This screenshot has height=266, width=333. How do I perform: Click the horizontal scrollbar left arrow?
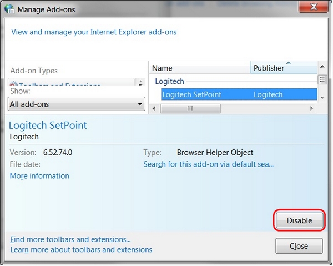click(154, 109)
